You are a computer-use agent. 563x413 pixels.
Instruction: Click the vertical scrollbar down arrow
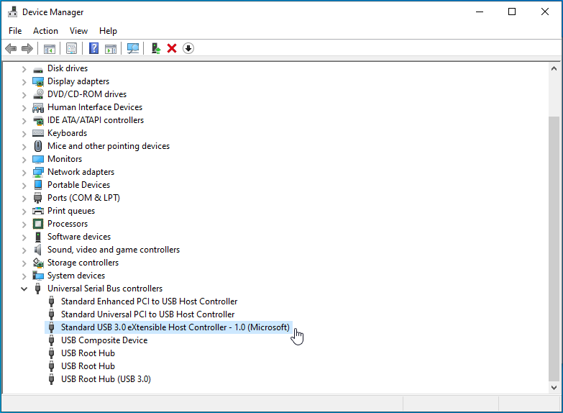[x=554, y=387]
